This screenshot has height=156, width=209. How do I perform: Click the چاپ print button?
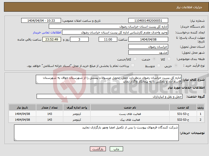(116, 149)
